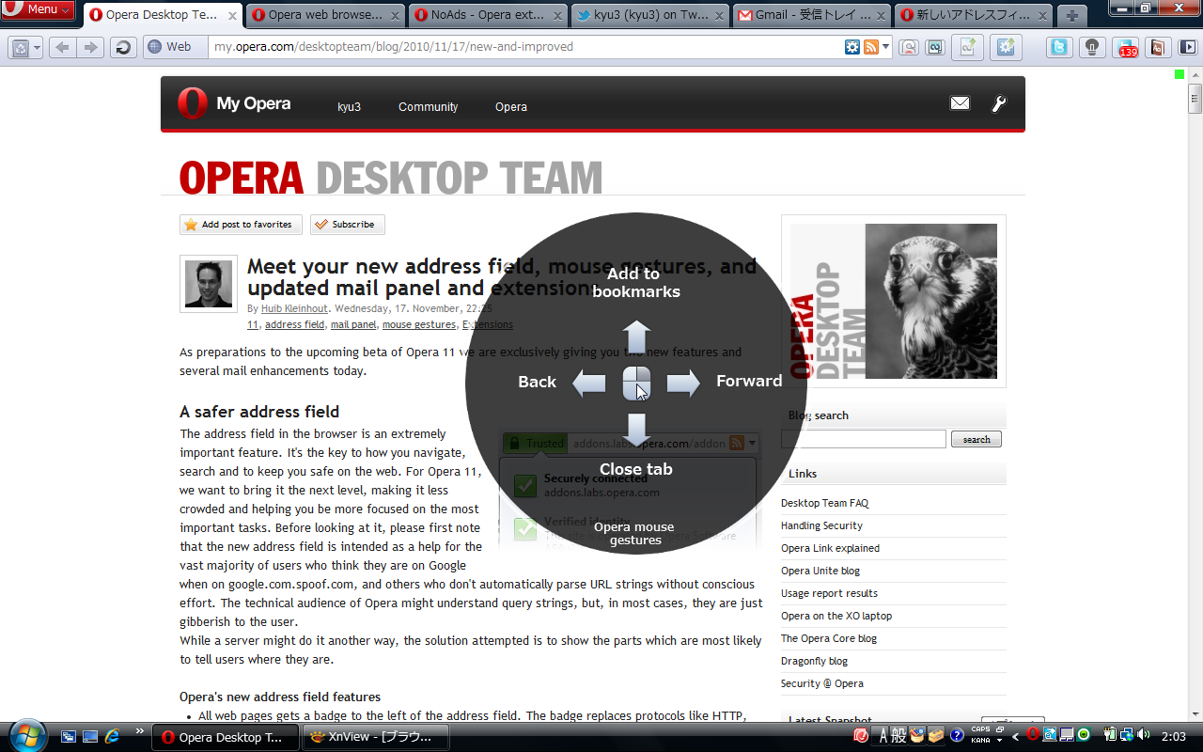The width and height of the screenshot is (1203, 752).
Task: Click the blog search text field
Action: coord(864,439)
